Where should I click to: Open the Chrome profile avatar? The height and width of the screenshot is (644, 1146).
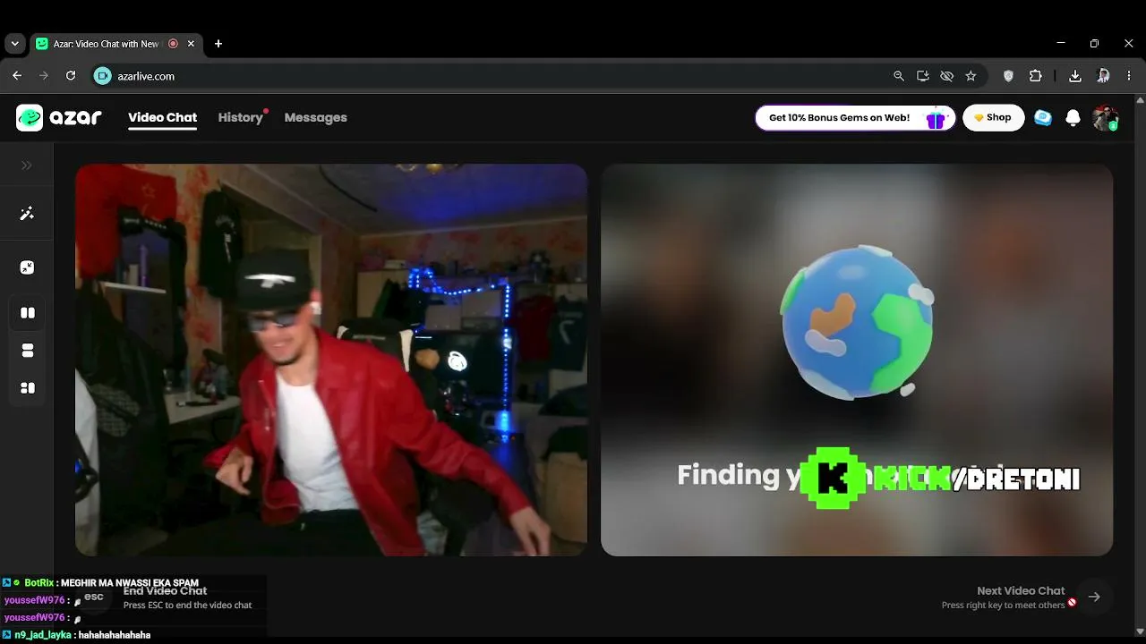pos(1104,76)
